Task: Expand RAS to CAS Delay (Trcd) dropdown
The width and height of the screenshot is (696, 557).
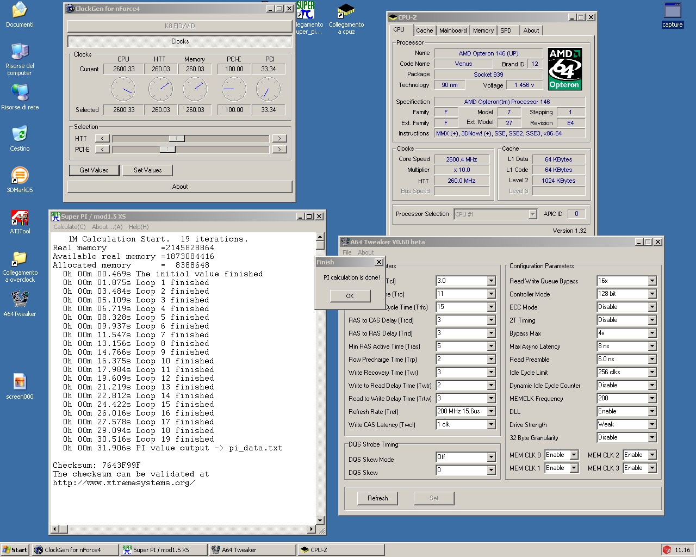Action: (x=491, y=320)
